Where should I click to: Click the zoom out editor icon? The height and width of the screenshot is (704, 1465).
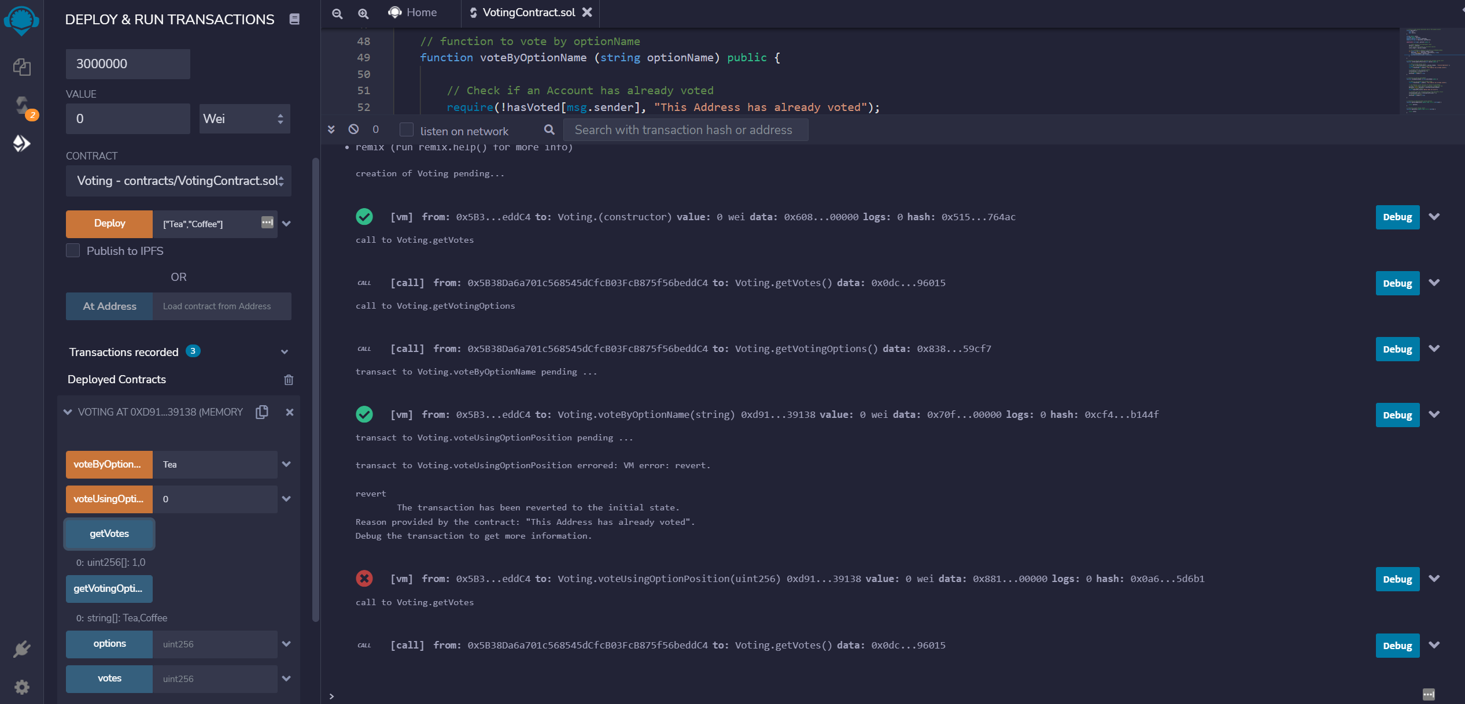click(337, 13)
